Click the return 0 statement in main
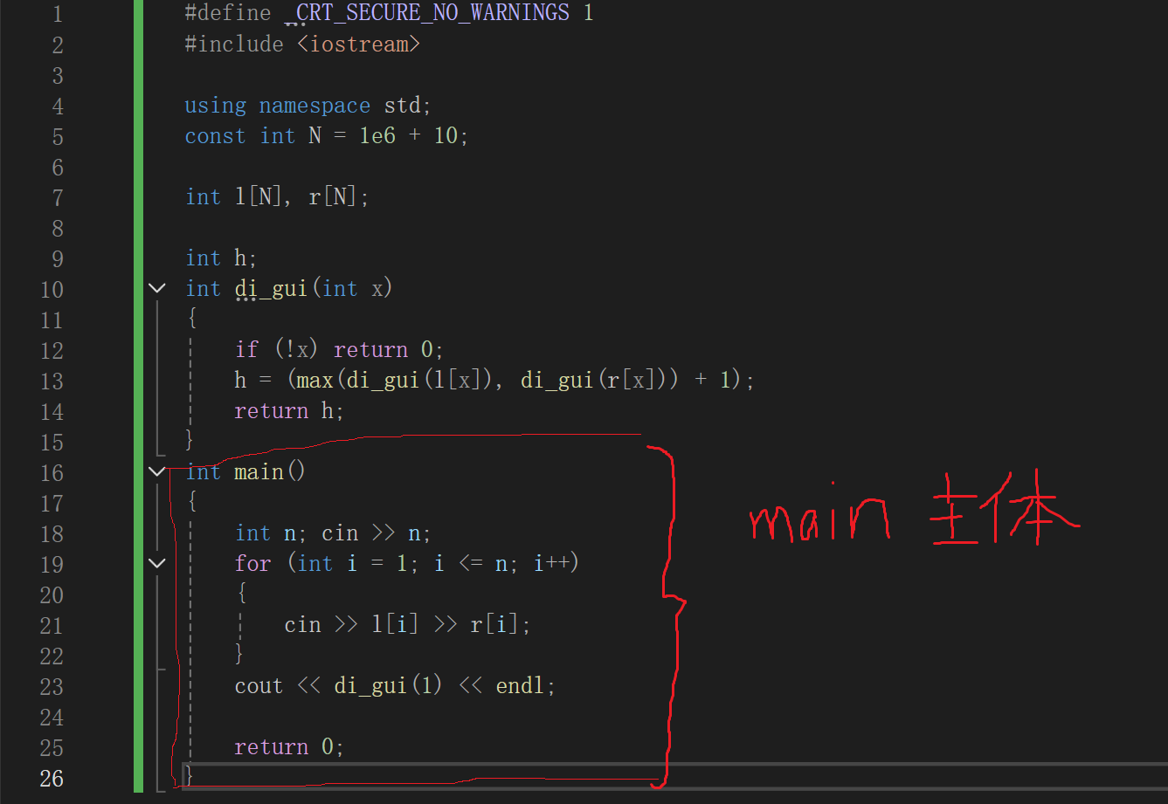1168x804 pixels. pyautogui.click(x=288, y=746)
